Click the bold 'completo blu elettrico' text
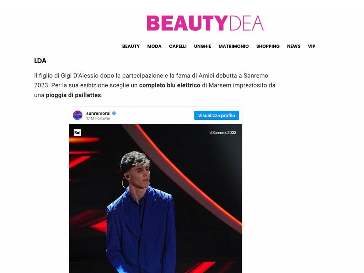 tap(170, 85)
